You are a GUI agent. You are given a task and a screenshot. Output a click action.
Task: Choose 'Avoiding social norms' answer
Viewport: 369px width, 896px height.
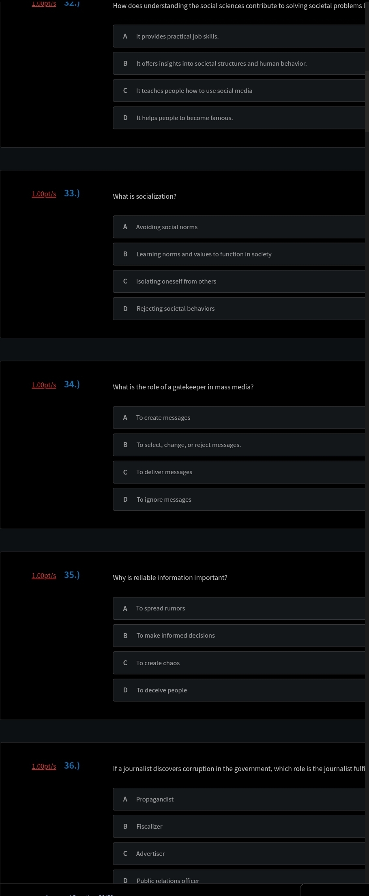(x=239, y=227)
